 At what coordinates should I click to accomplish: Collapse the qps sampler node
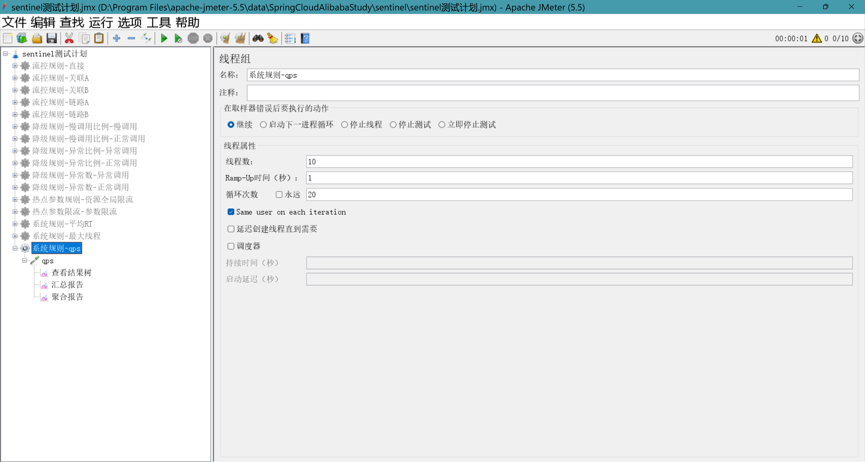(x=25, y=261)
